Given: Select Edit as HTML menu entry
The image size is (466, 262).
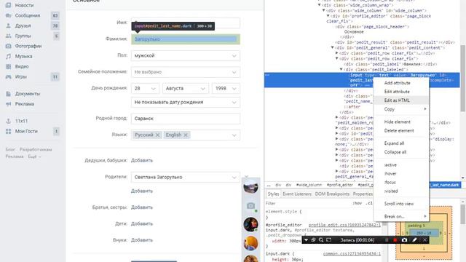Looking at the screenshot, I should click(x=401, y=100).
